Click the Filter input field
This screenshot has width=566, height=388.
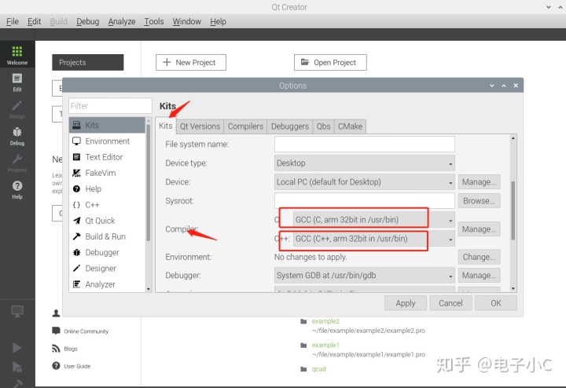[110, 106]
